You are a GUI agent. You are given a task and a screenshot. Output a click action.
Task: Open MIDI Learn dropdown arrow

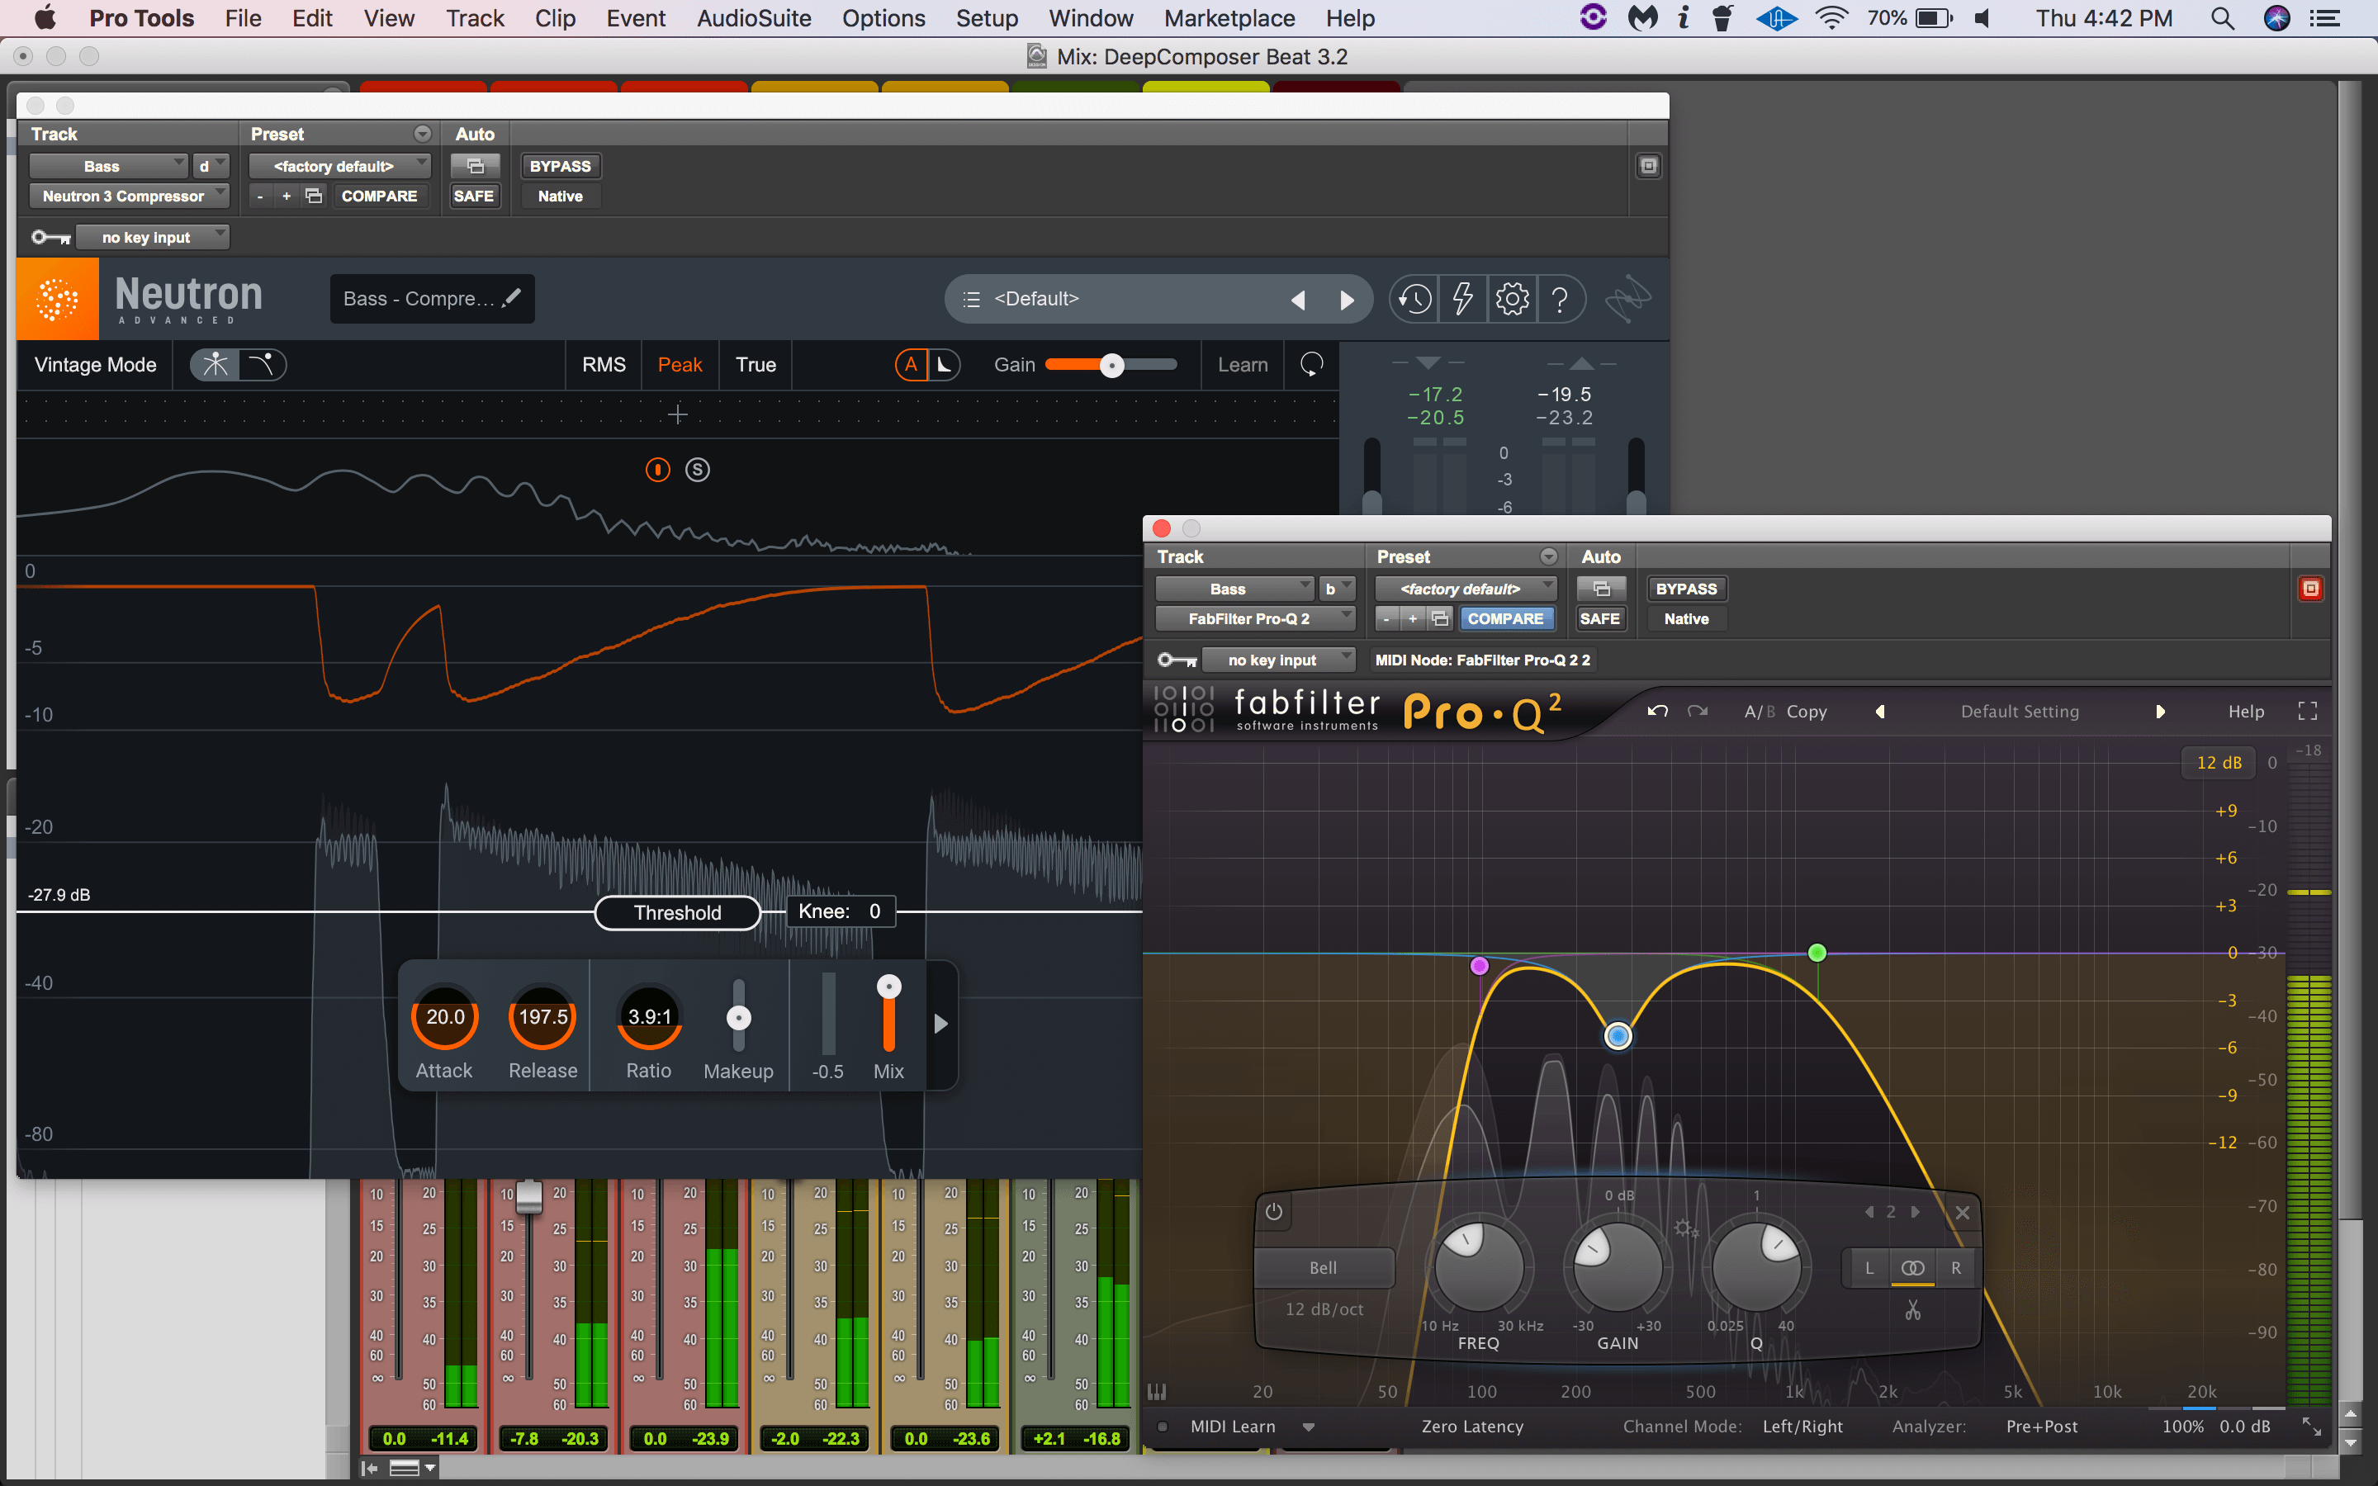pos(1309,1427)
